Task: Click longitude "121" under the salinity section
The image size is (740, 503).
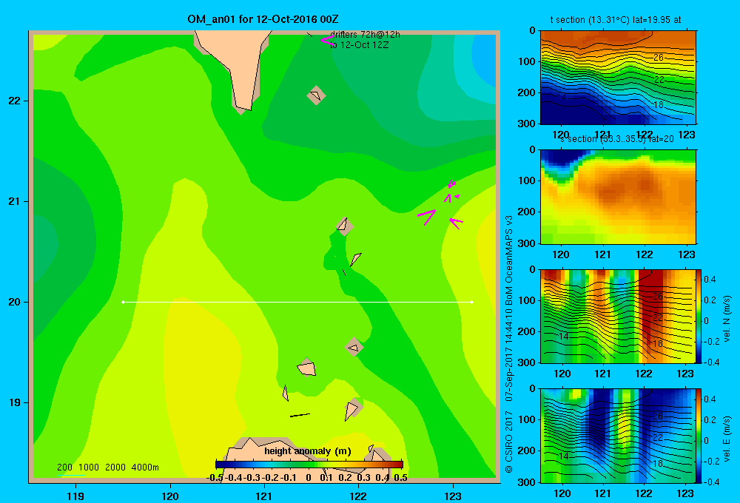Action: [x=602, y=254]
